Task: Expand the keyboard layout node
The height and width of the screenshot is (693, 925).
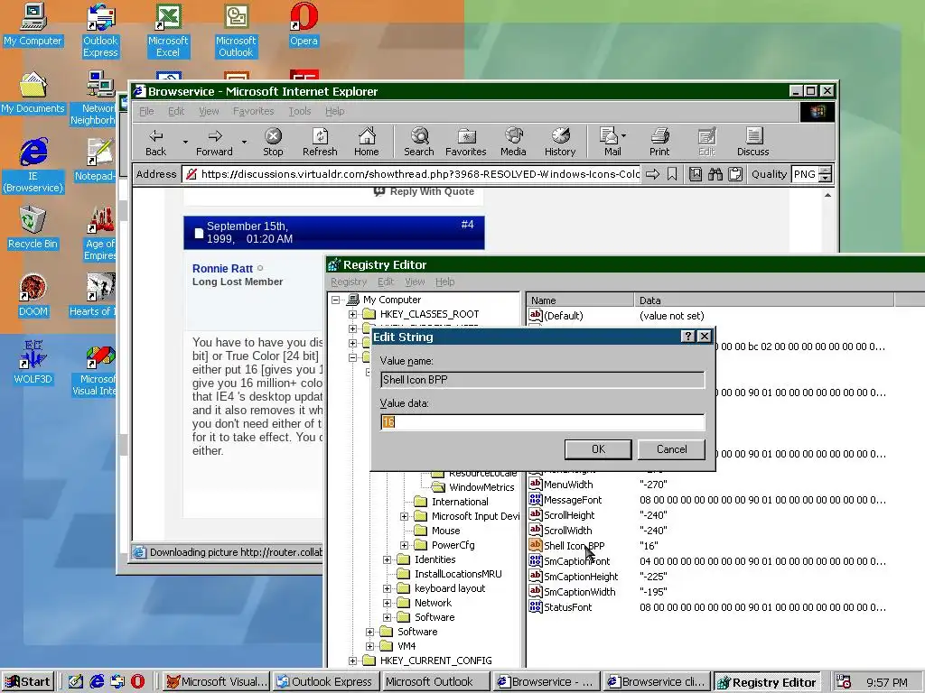Action: [387, 588]
